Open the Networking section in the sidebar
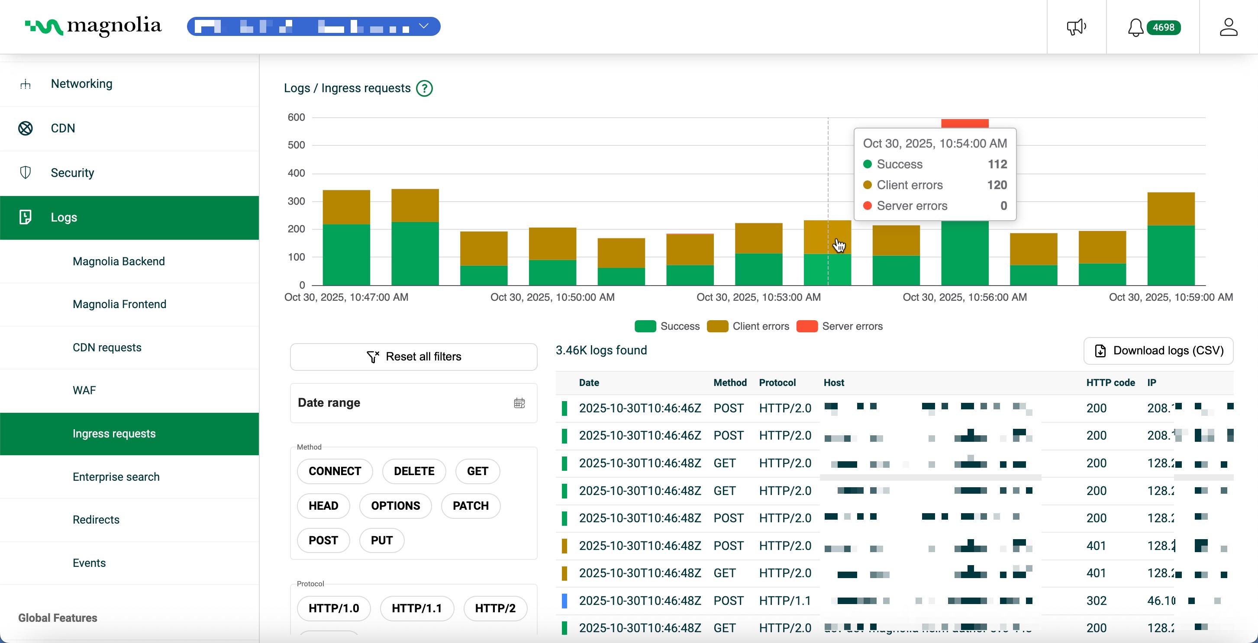The image size is (1258, 643). coord(81,84)
